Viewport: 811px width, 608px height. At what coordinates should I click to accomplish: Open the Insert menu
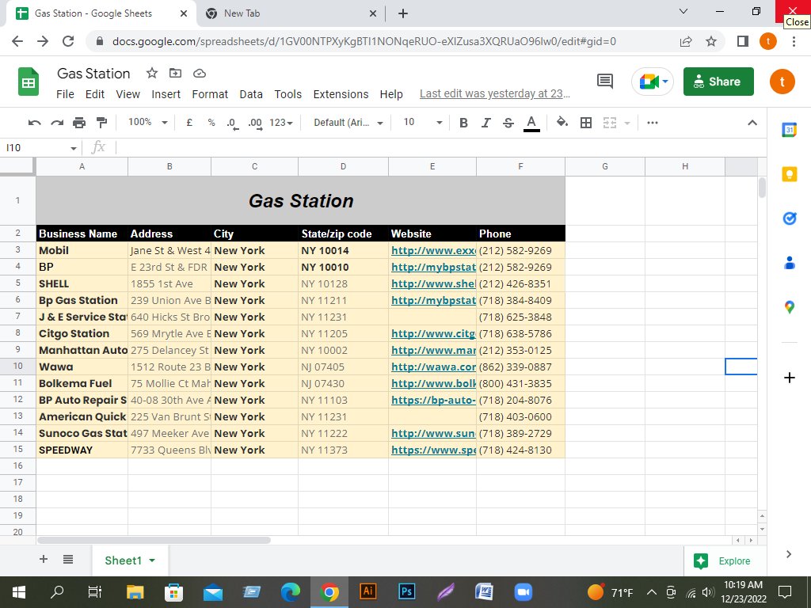[x=166, y=94]
